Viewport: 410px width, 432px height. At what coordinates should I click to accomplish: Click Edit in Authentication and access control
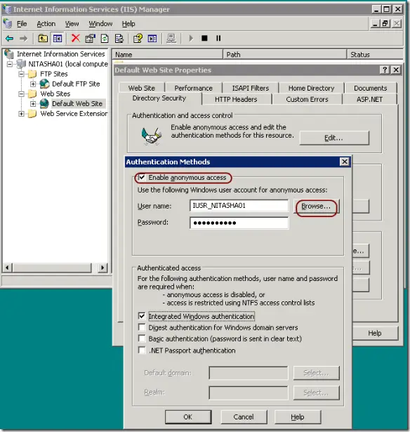click(334, 138)
